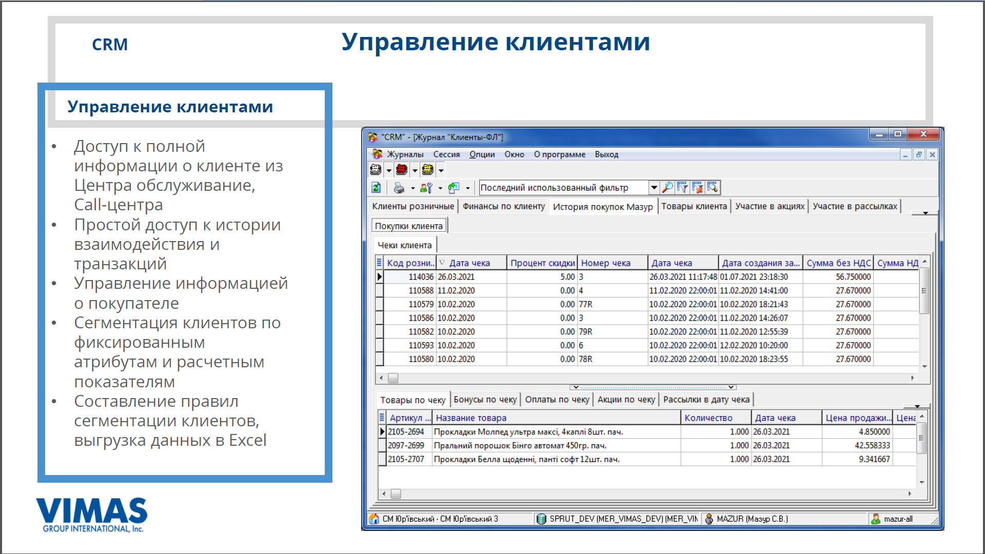Click the clear filter red X icon
Screen dimensions: 985x554
(697, 188)
